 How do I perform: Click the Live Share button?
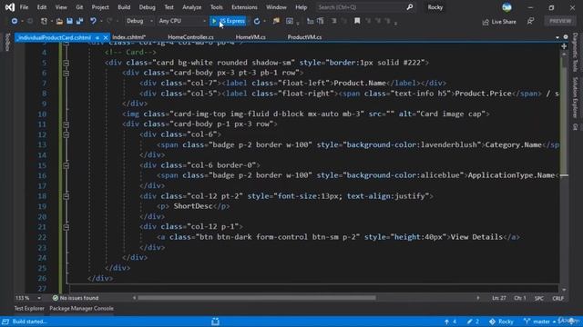[499, 22]
